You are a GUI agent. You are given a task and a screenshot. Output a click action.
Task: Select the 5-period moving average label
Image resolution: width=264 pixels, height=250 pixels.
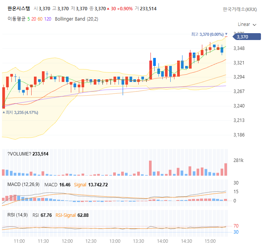point(29,19)
